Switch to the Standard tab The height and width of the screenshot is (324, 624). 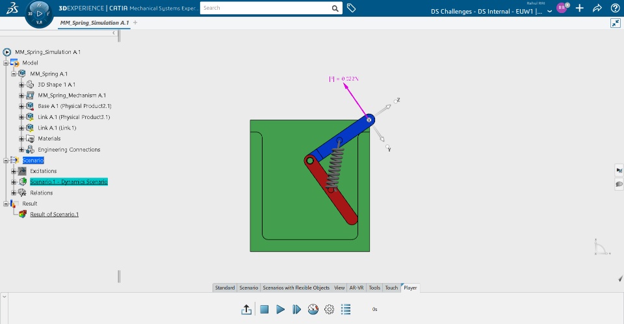(x=225, y=288)
